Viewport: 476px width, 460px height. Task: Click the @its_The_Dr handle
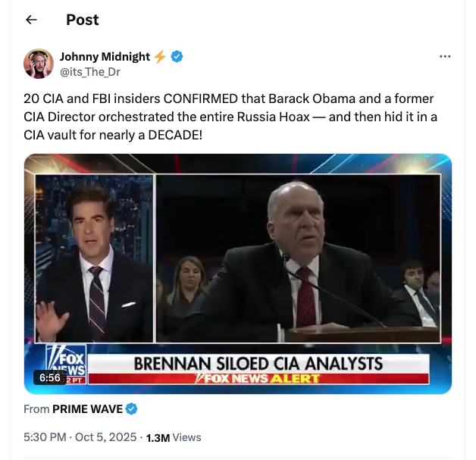pos(89,72)
